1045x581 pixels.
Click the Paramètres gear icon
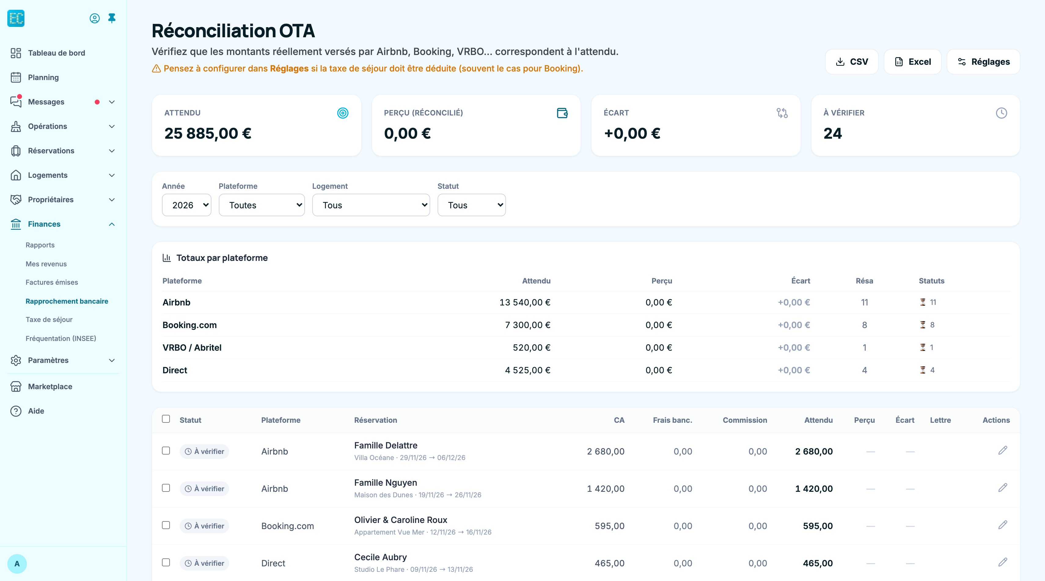point(16,360)
